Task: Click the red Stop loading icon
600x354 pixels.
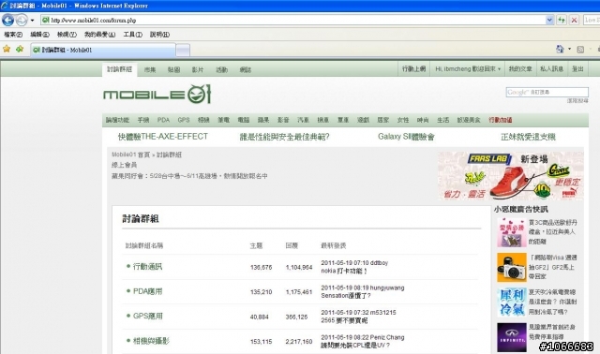Action: (574, 21)
